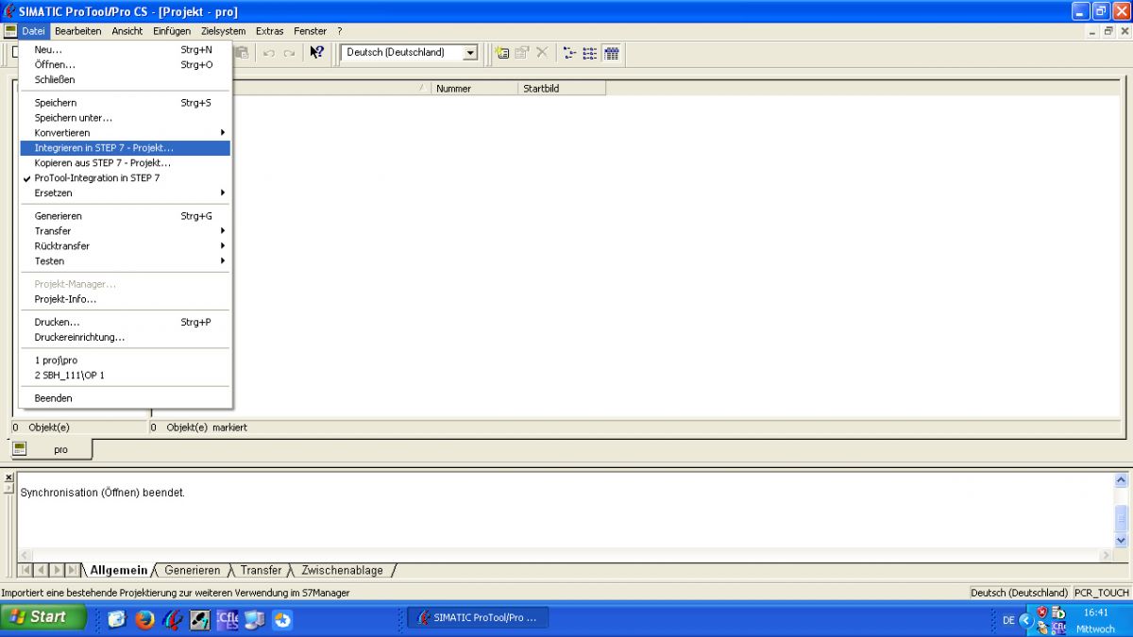Click the Start button

click(43, 617)
